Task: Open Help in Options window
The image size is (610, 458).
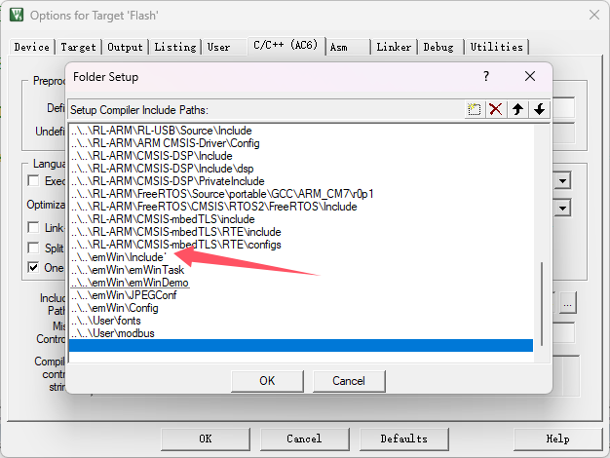Action: pyautogui.click(x=558, y=439)
